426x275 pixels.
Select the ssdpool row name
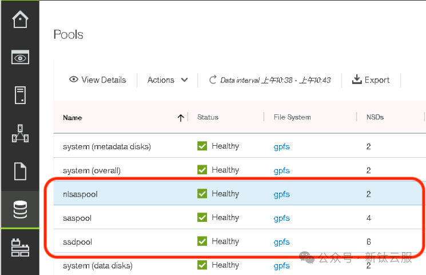(77, 242)
